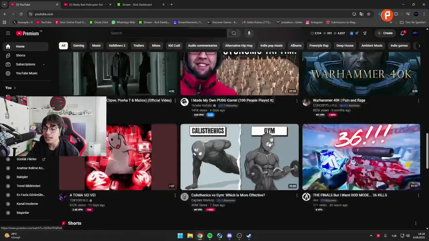The width and height of the screenshot is (429, 241).
Task: Select the Alternative Hip Hop filter chip
Action: coord(239,46)
